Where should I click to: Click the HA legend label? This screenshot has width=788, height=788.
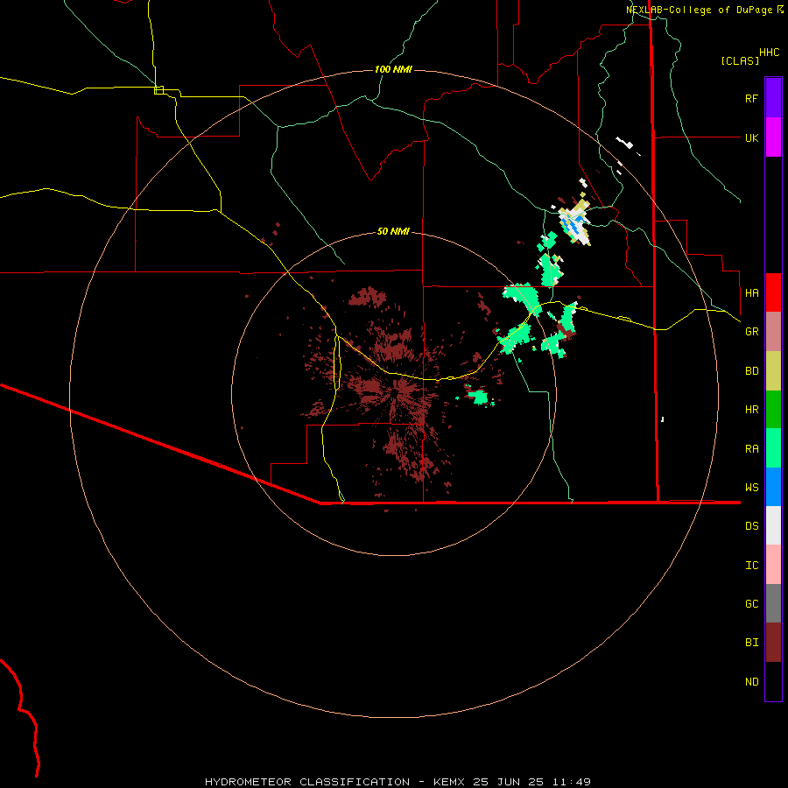(x=751, y=292)
